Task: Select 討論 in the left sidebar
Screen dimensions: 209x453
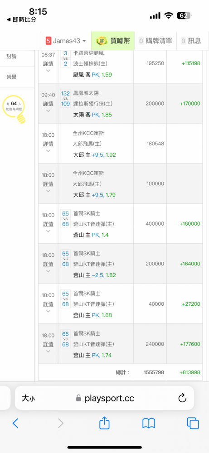Action: [12, 56]
